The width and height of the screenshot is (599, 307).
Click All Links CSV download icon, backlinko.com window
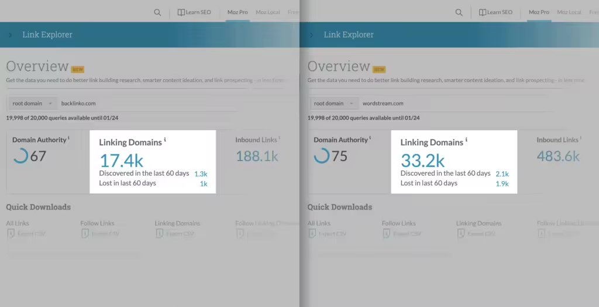tap(11, 234)
